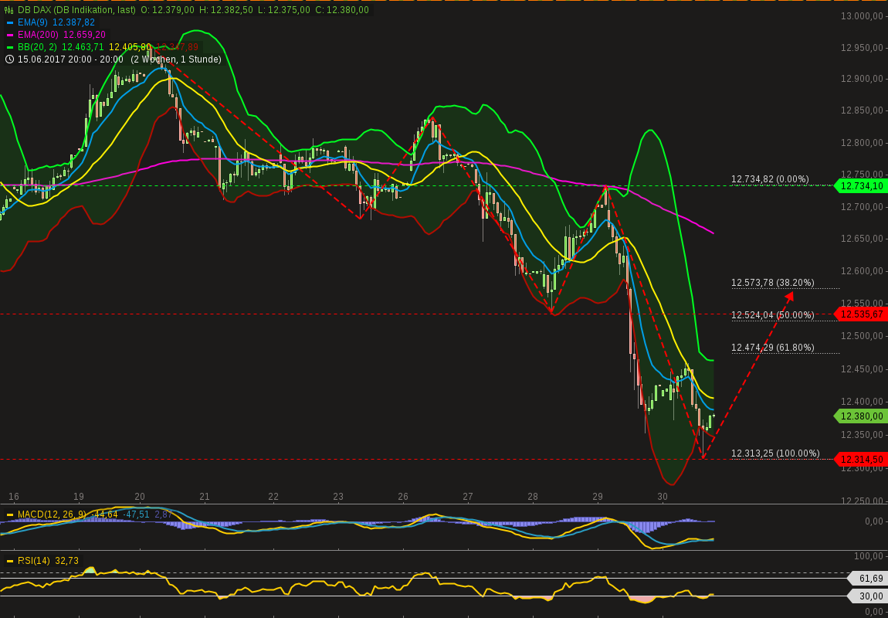Image resolution: width=888 pixels, height=618 pixels.
Task: Click date axis label 26
Action: [402, 497]
